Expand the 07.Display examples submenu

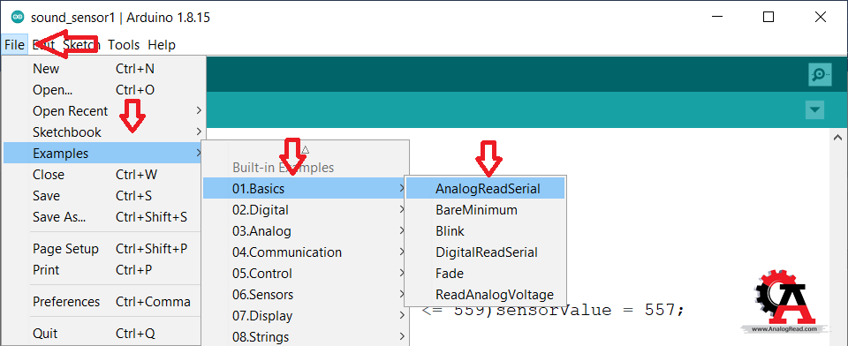(x=305, y=316)
